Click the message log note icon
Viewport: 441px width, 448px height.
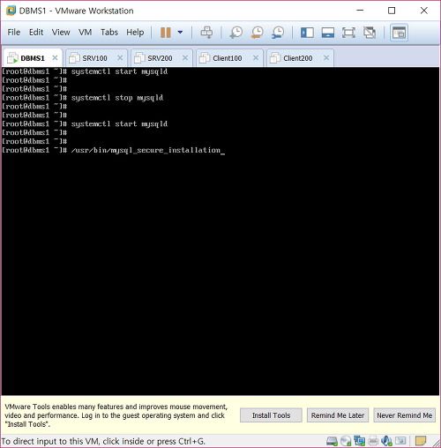421,441
